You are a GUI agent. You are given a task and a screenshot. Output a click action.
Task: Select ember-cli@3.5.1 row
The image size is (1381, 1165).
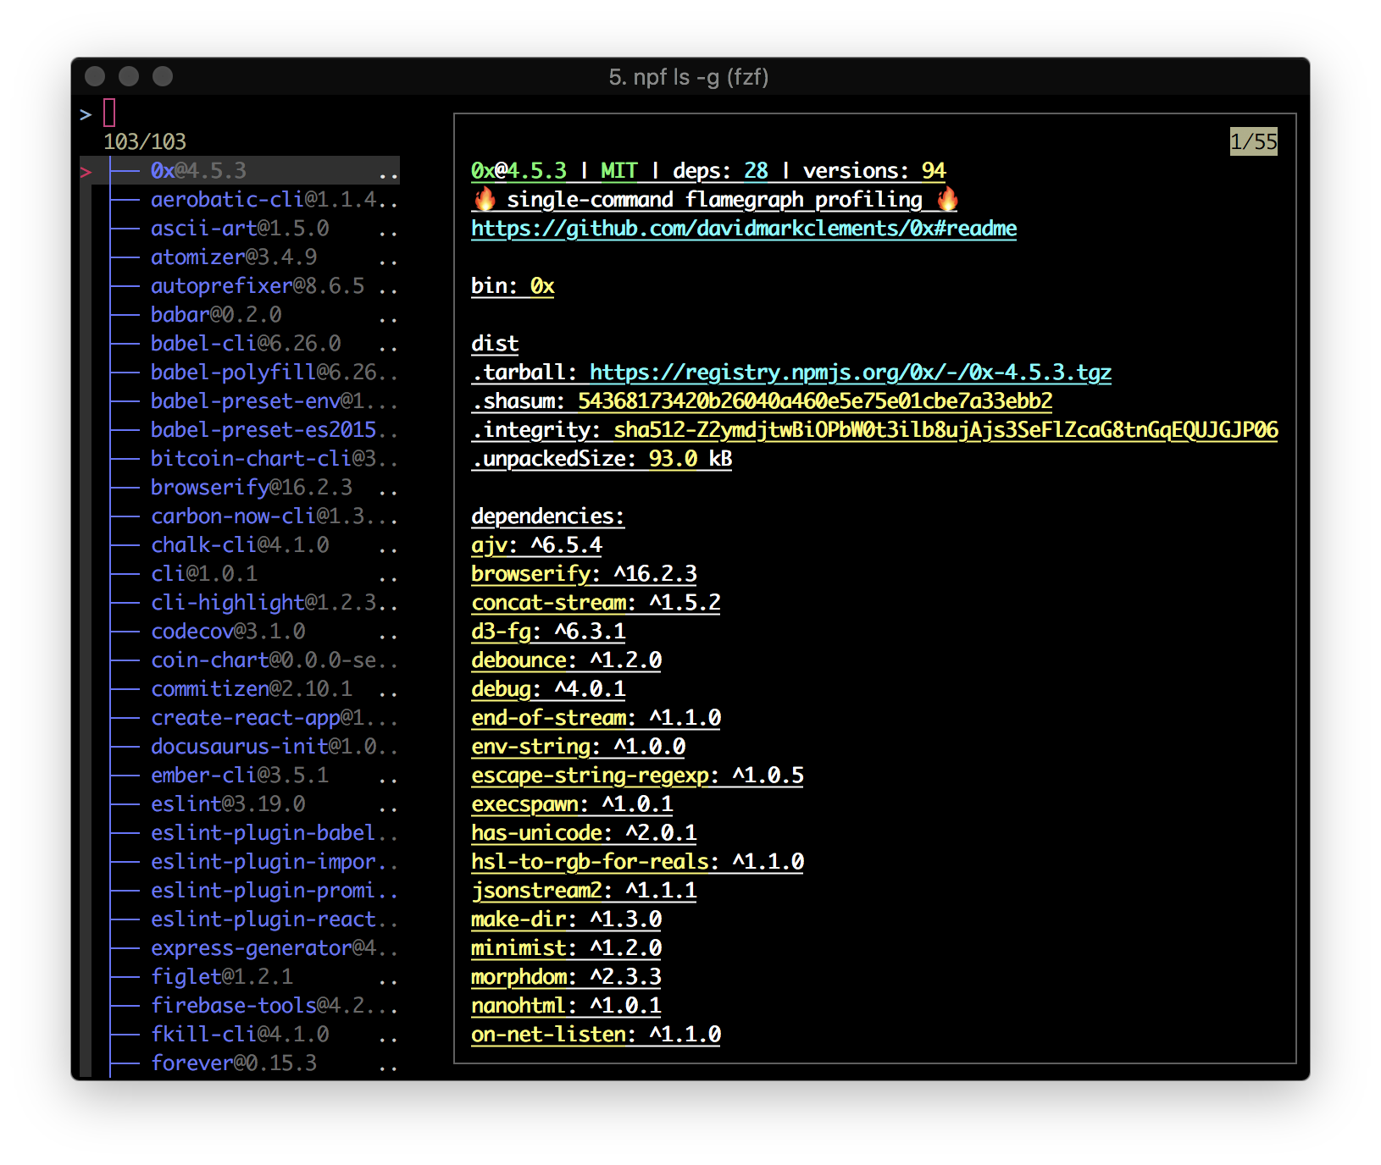240,776
